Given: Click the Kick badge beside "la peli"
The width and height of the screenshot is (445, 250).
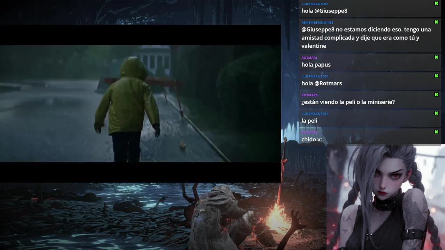Looking at the screenshot, I should pos(436,113).
